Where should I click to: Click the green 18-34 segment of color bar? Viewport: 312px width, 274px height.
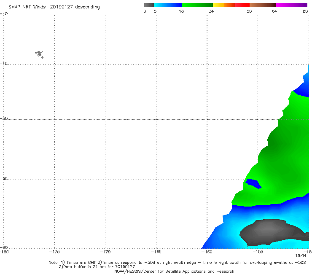(197, 5)
